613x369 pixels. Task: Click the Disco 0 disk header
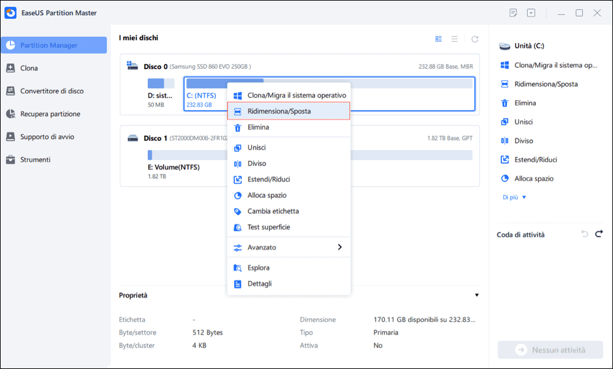[x=197, y=66]
